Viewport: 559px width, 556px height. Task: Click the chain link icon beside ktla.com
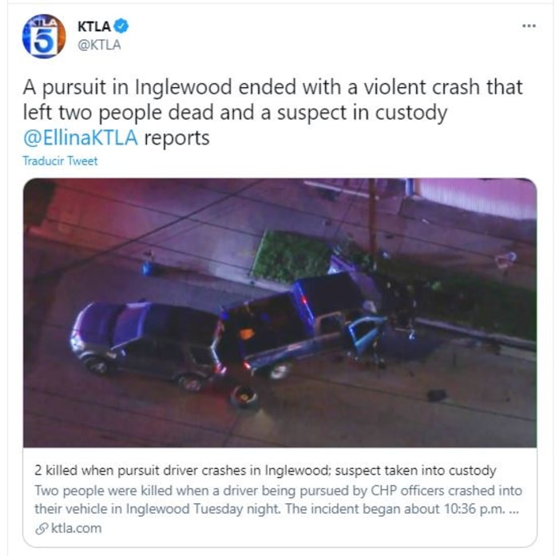coord(42,529)
